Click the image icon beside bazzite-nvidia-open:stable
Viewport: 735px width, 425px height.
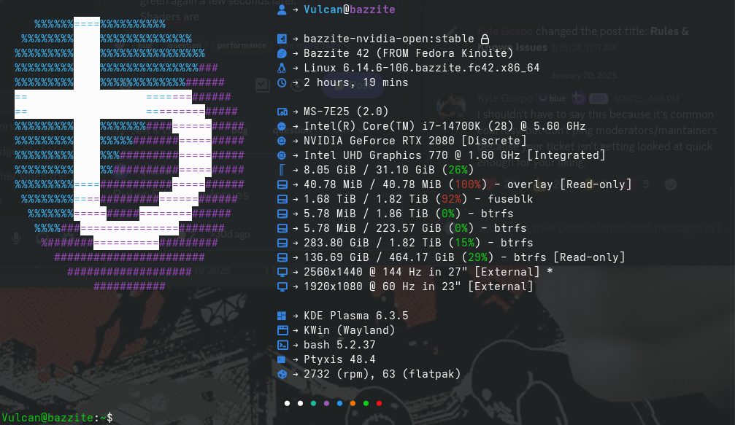(282, 39)
